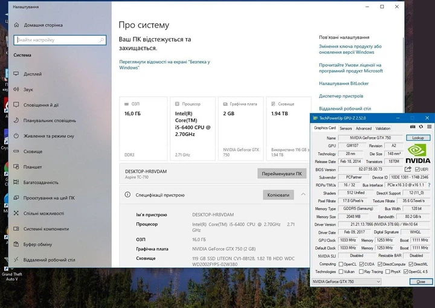Open Буфер обміну in sidebar
435x308 pixels.
pyautogui.click(x=60, y=244)
